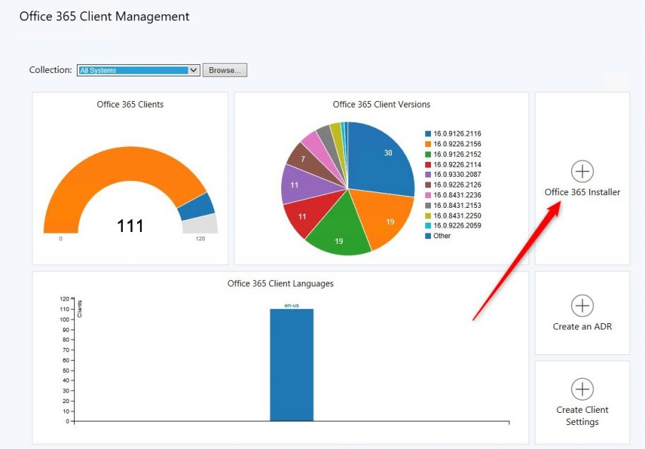Click the Office 365 Installer plus icon

coord(582,171)
